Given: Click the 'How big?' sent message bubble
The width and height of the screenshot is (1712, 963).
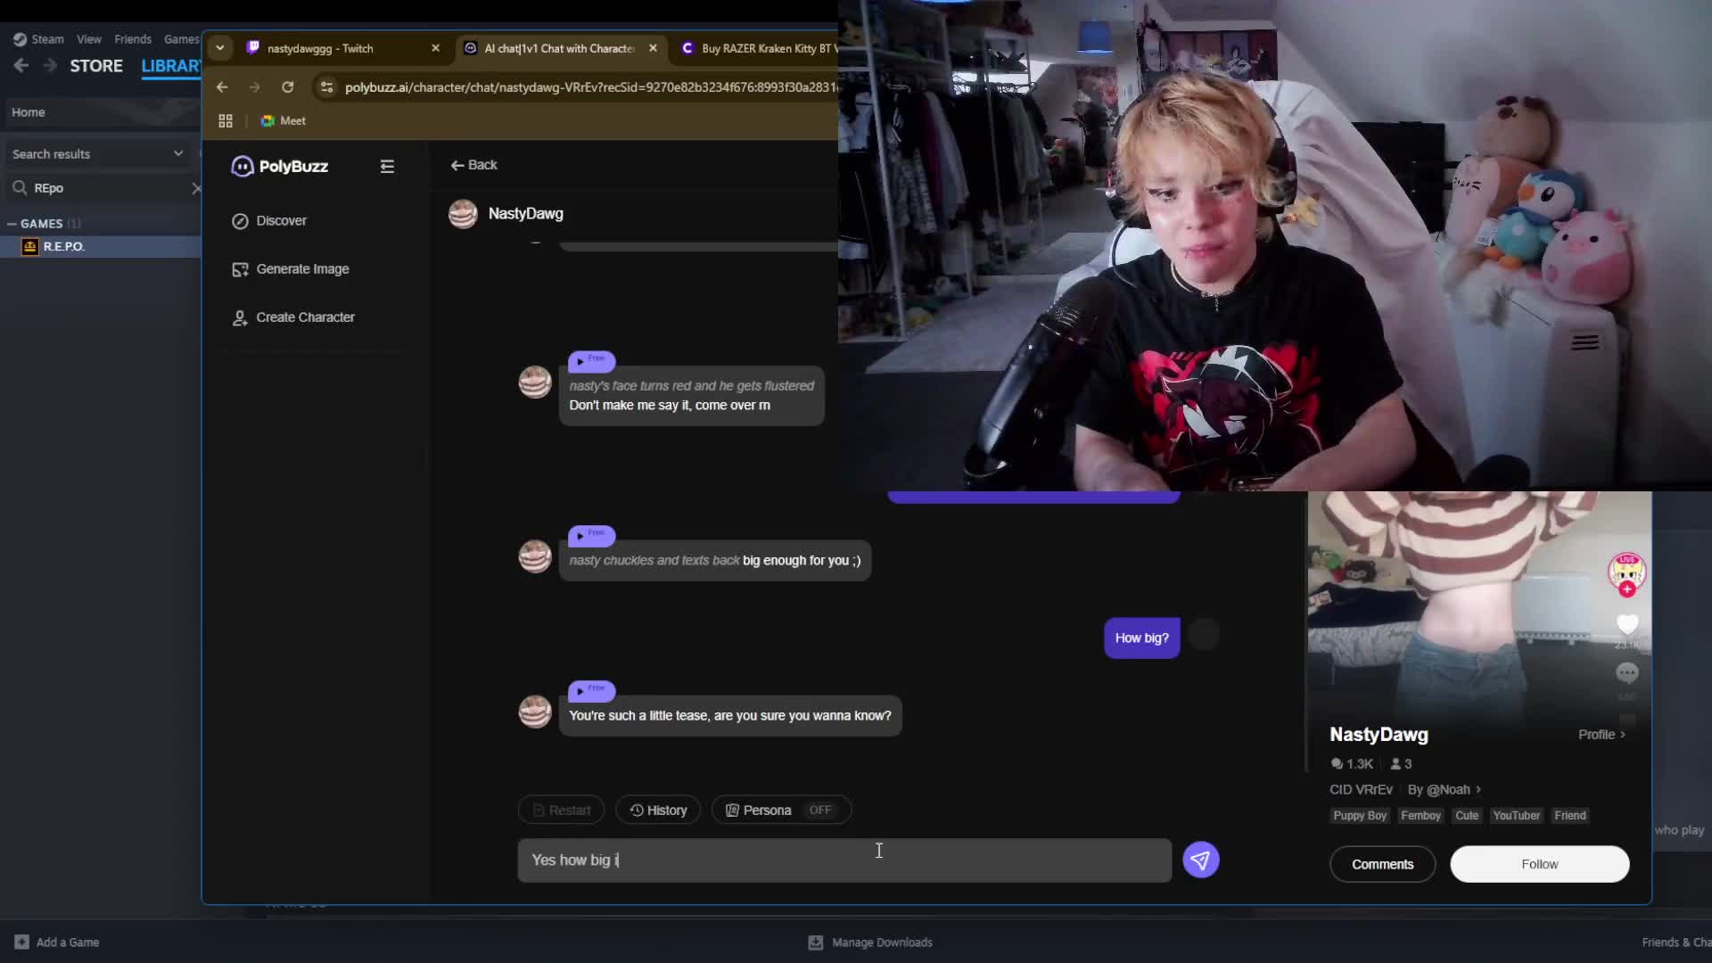Looking at the screenshot, I should (1141, 638).
